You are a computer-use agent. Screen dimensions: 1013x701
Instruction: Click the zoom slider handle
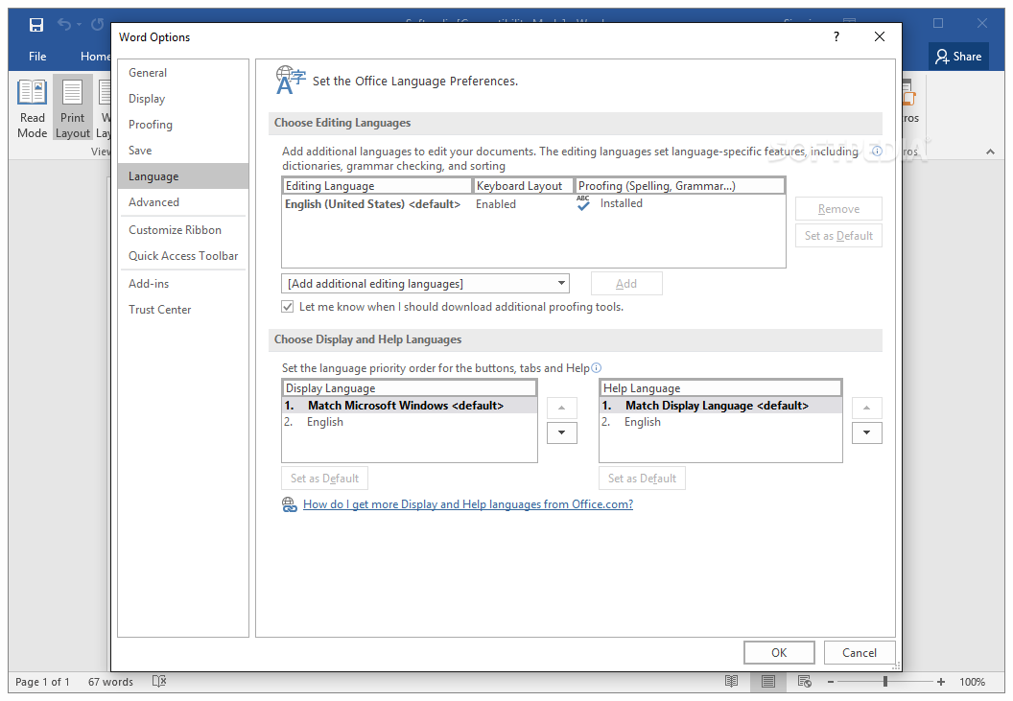point(885,682)
